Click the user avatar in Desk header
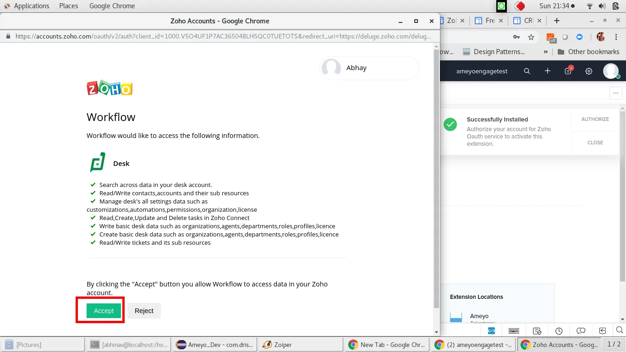Screen dimensions: 626x352 [x=611, y=71]
